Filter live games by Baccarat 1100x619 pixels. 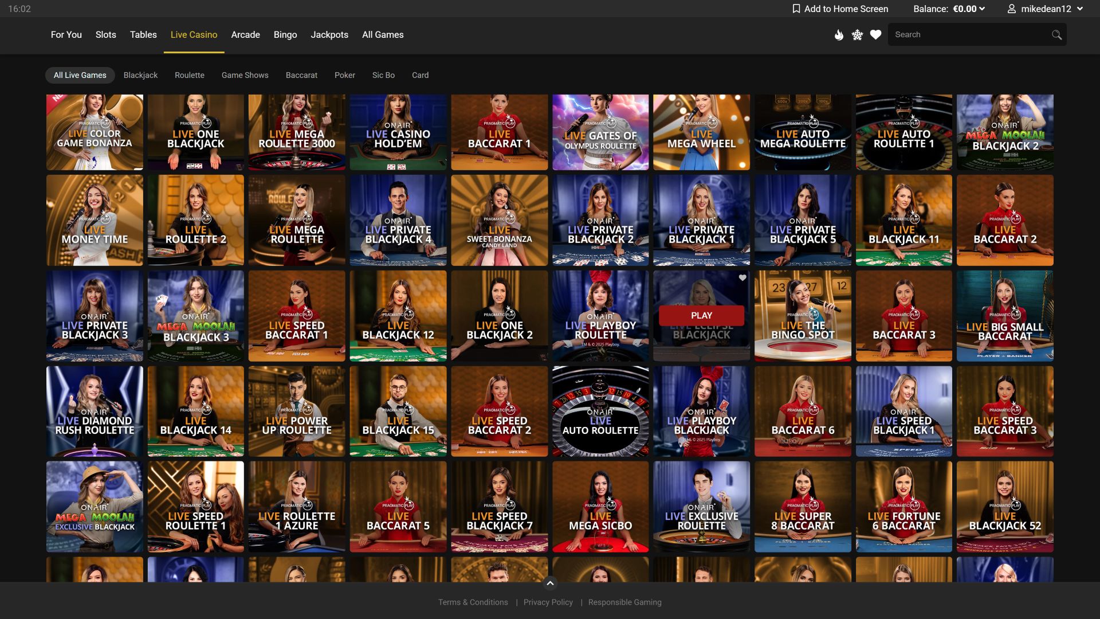click(x=301, y=75)
